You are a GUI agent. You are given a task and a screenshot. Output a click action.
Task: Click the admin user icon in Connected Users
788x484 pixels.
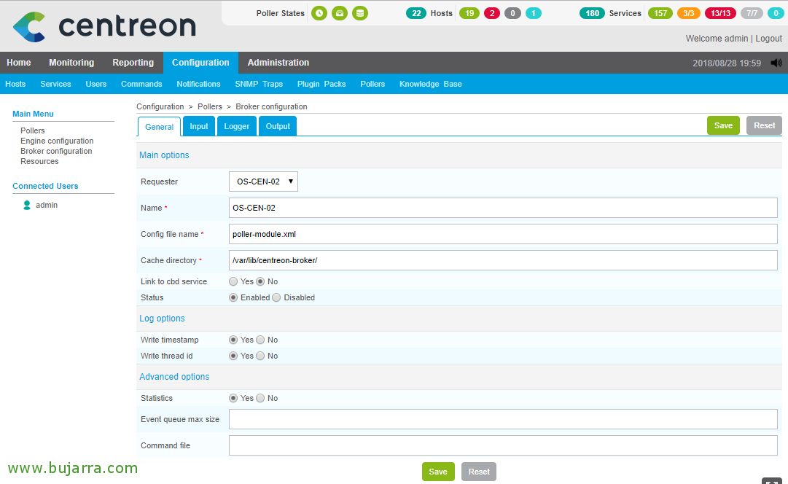click(28, 206)
